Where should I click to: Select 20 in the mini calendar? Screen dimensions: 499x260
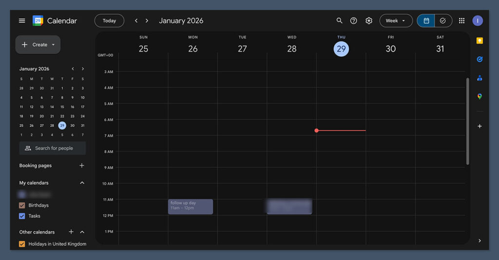[x=42, y=116]
